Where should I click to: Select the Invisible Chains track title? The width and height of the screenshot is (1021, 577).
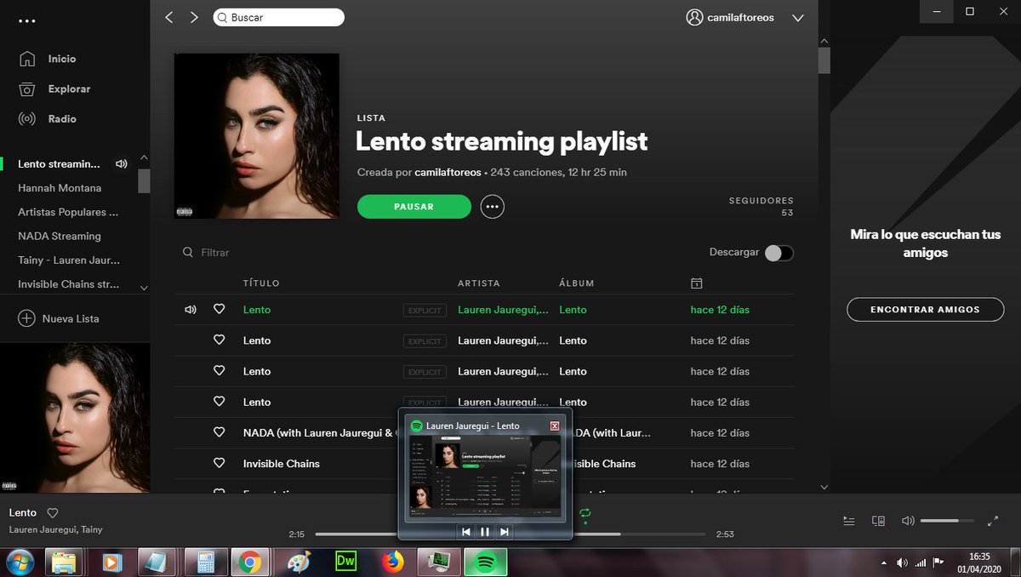pos(282,464)
